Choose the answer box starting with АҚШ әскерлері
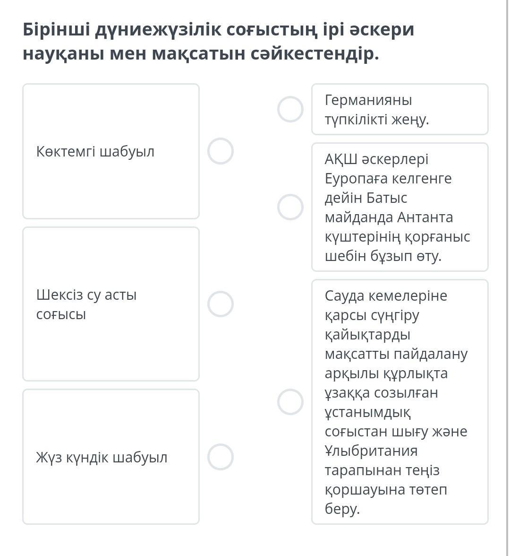Screen dimensions: 510x556 pos(400,207)
